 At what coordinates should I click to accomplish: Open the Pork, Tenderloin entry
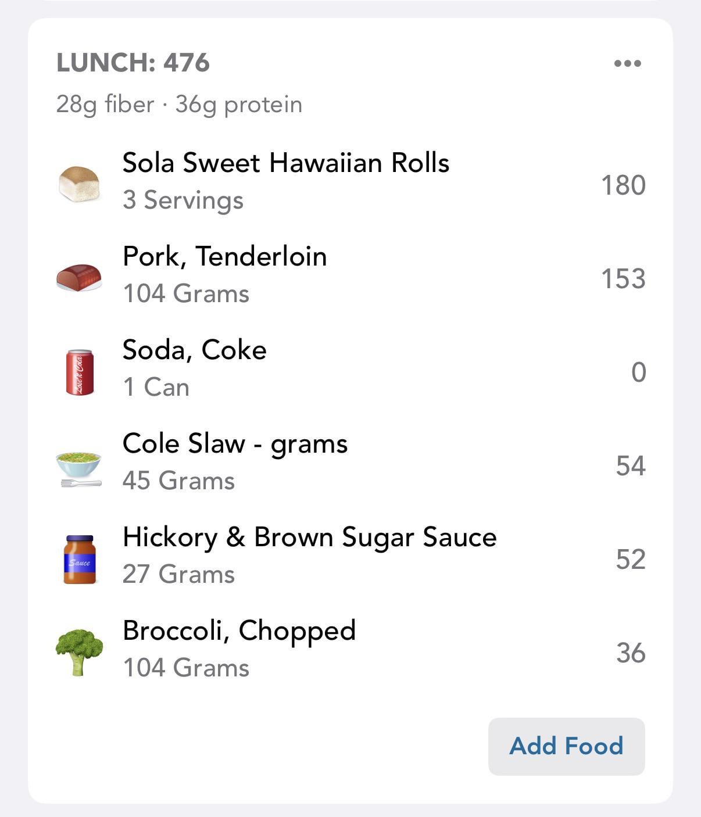(224, 256)
